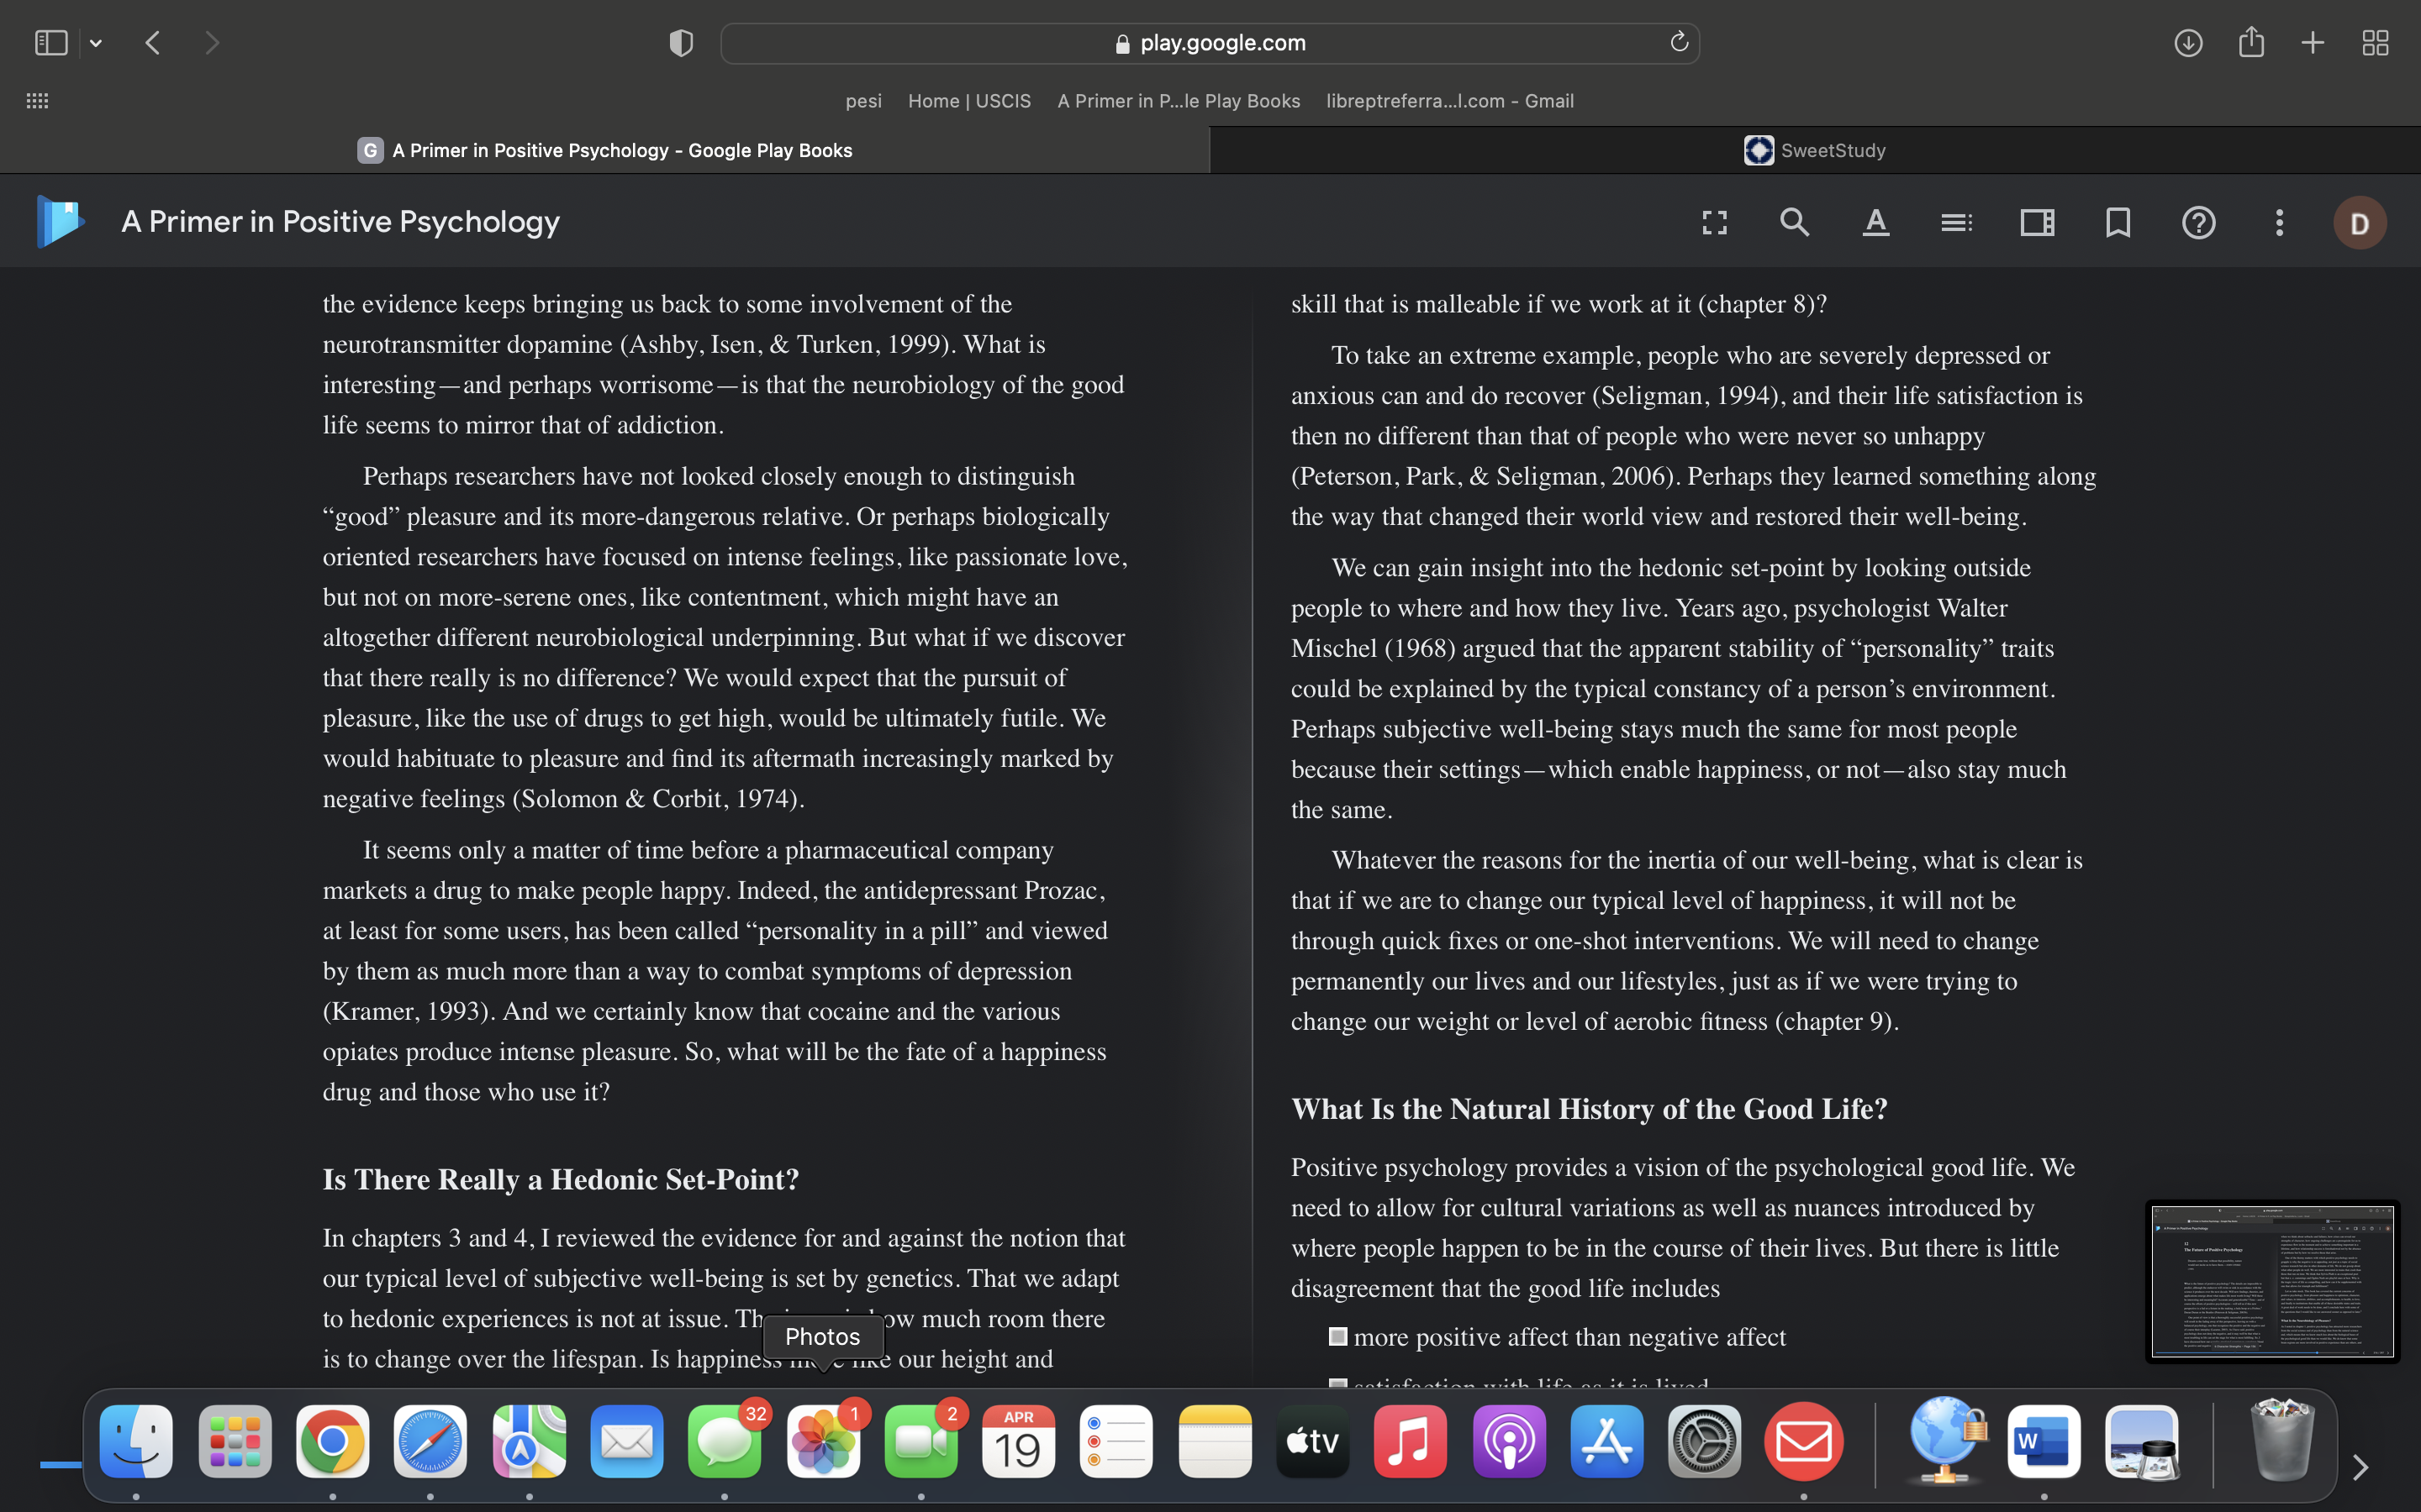Open FaceTime from the Dock
The image size is (2421, 1512).
(x=920, y=1442)
